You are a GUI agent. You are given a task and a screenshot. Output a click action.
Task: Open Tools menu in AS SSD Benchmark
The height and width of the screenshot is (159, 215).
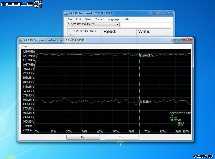click(x=99, y=19)
